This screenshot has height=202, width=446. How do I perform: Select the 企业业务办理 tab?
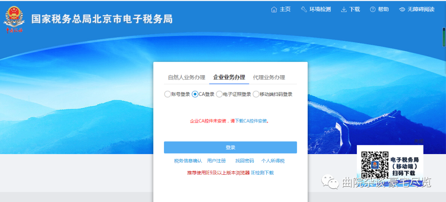point(229,77)
